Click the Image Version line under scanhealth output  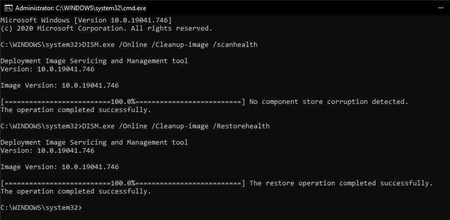pyautogui.click(x=59, y=85)
